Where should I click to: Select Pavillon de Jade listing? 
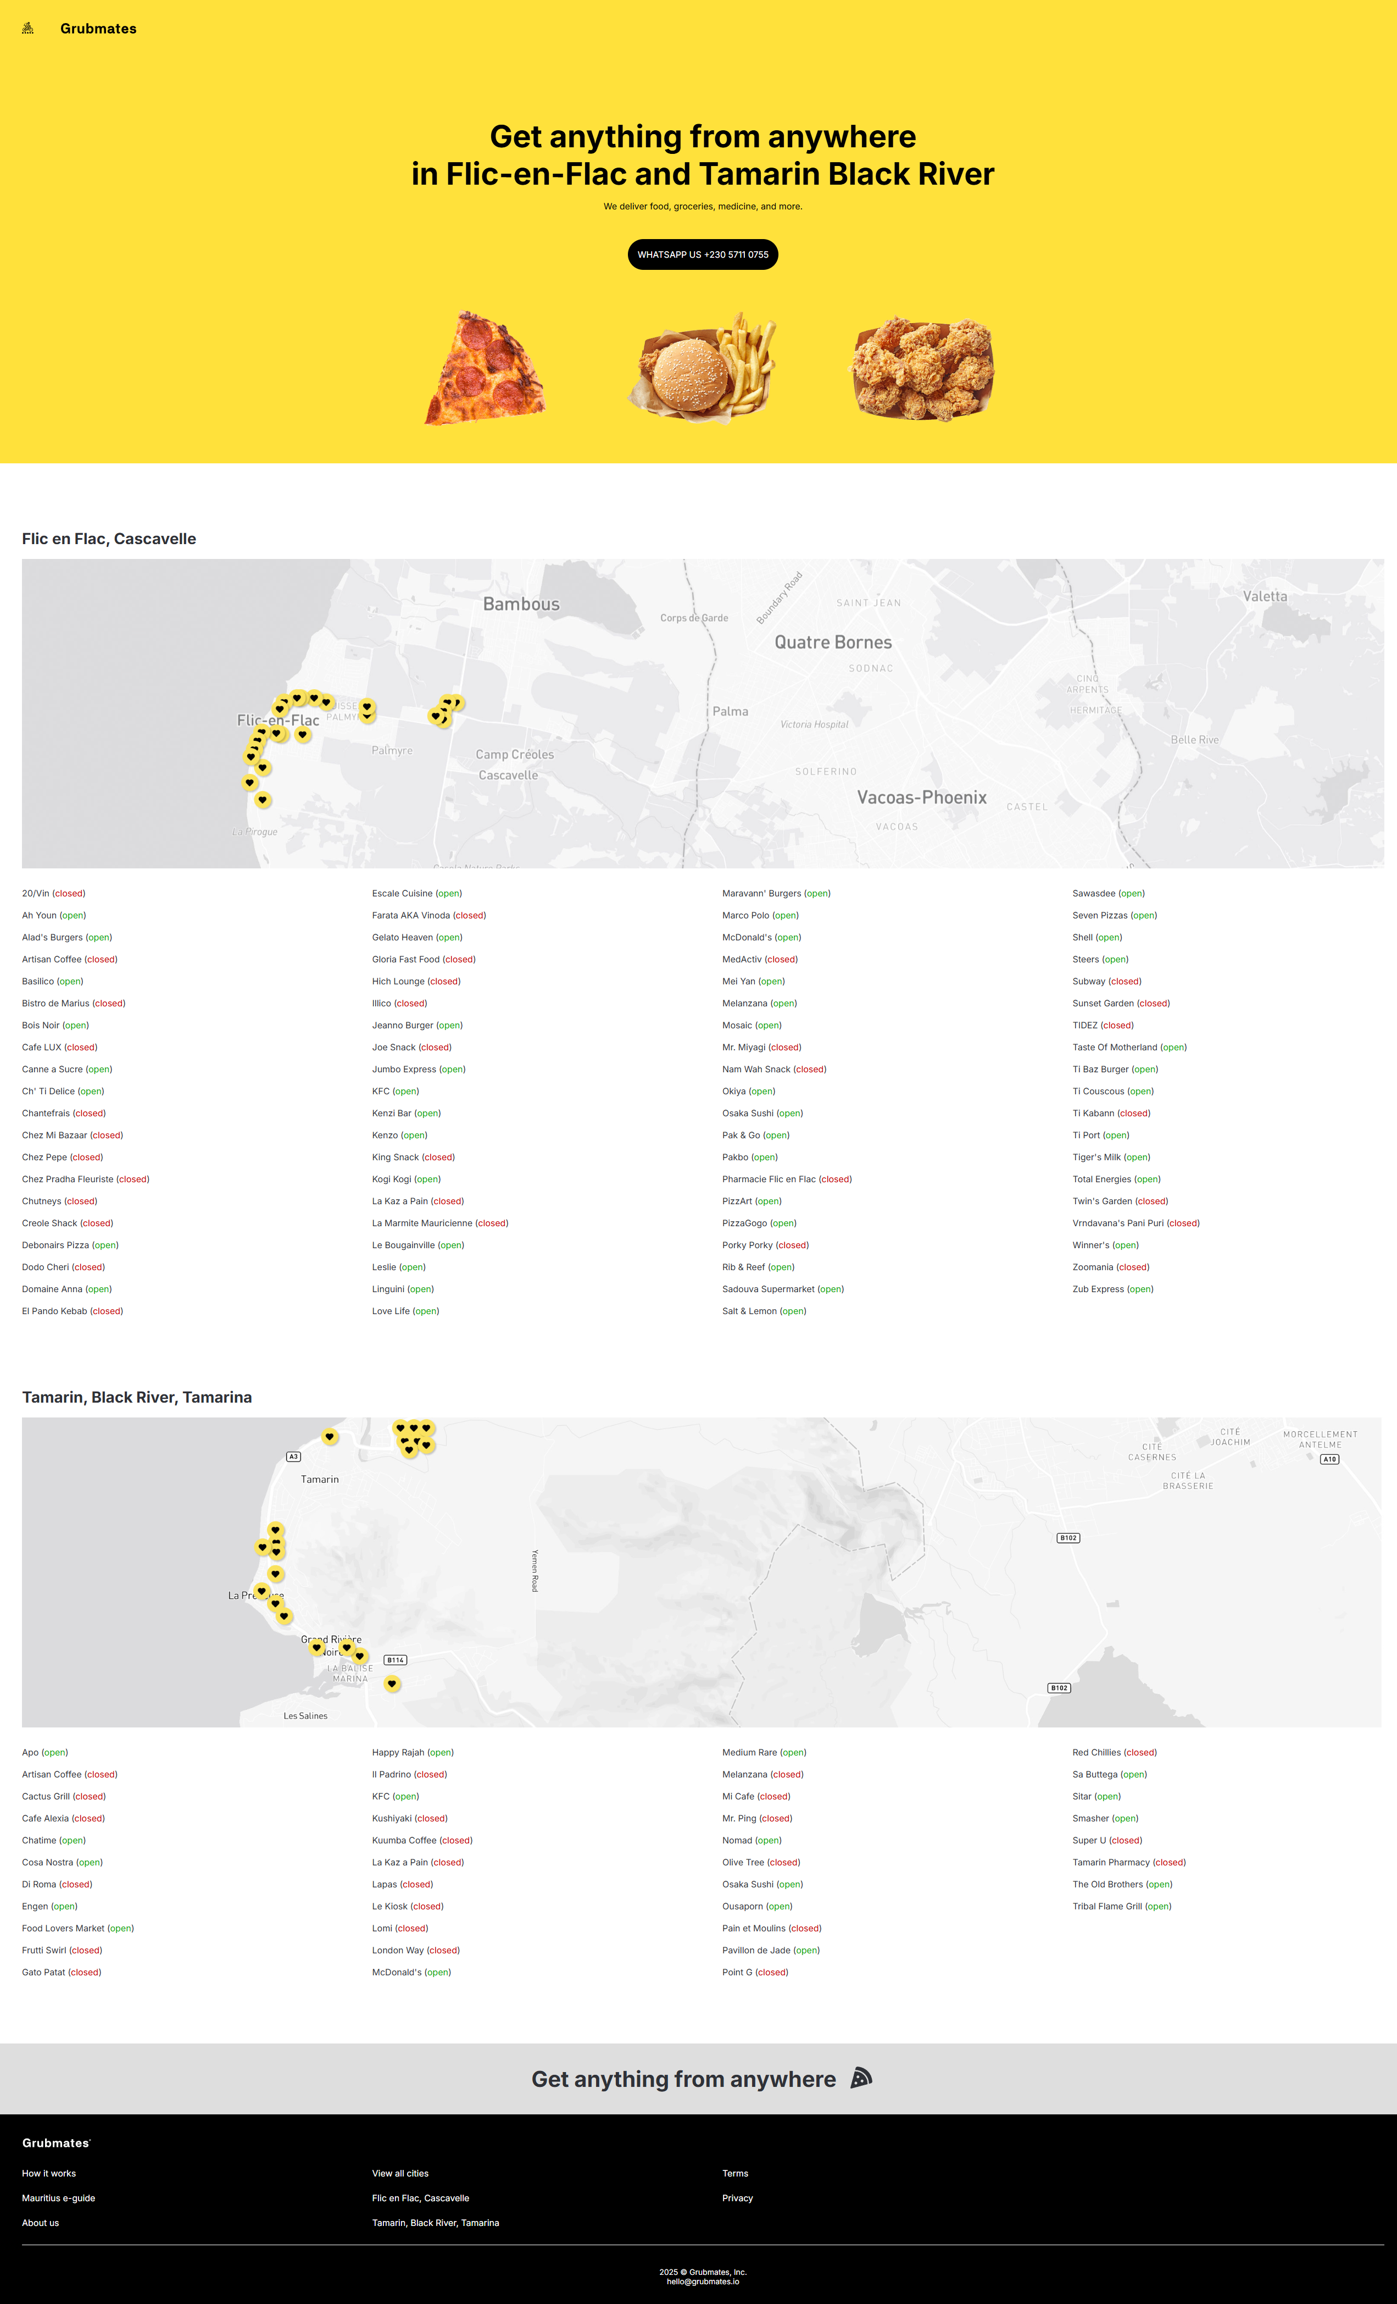pyautogui.click(x=771, y=1949)
